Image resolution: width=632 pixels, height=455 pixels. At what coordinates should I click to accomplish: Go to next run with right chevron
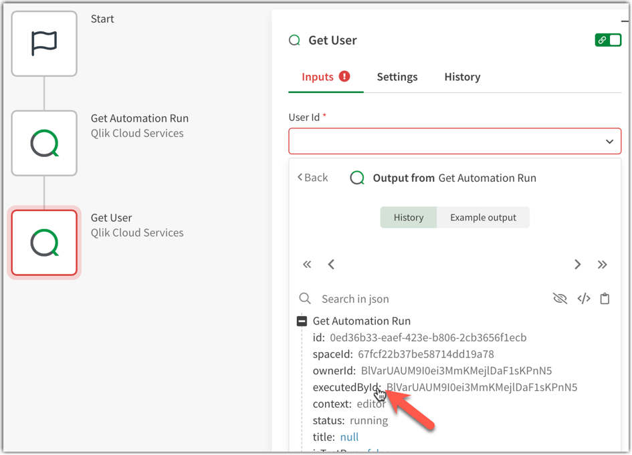pyautogui.click(x=577, y=264)
